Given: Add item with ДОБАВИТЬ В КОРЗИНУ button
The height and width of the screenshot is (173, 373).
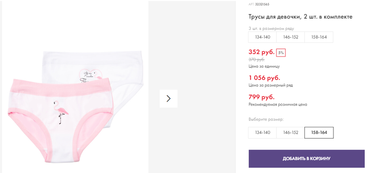Looking at the screenshot, I should [307, 159].
